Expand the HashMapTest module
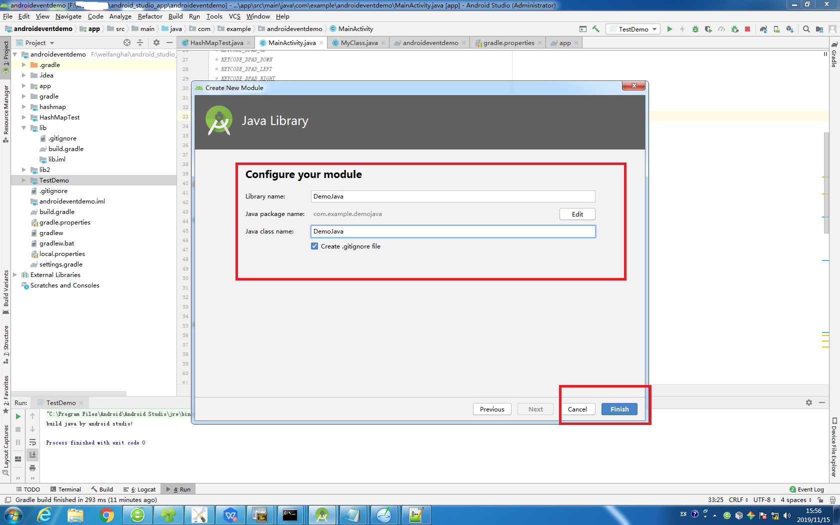 [23, 117]
